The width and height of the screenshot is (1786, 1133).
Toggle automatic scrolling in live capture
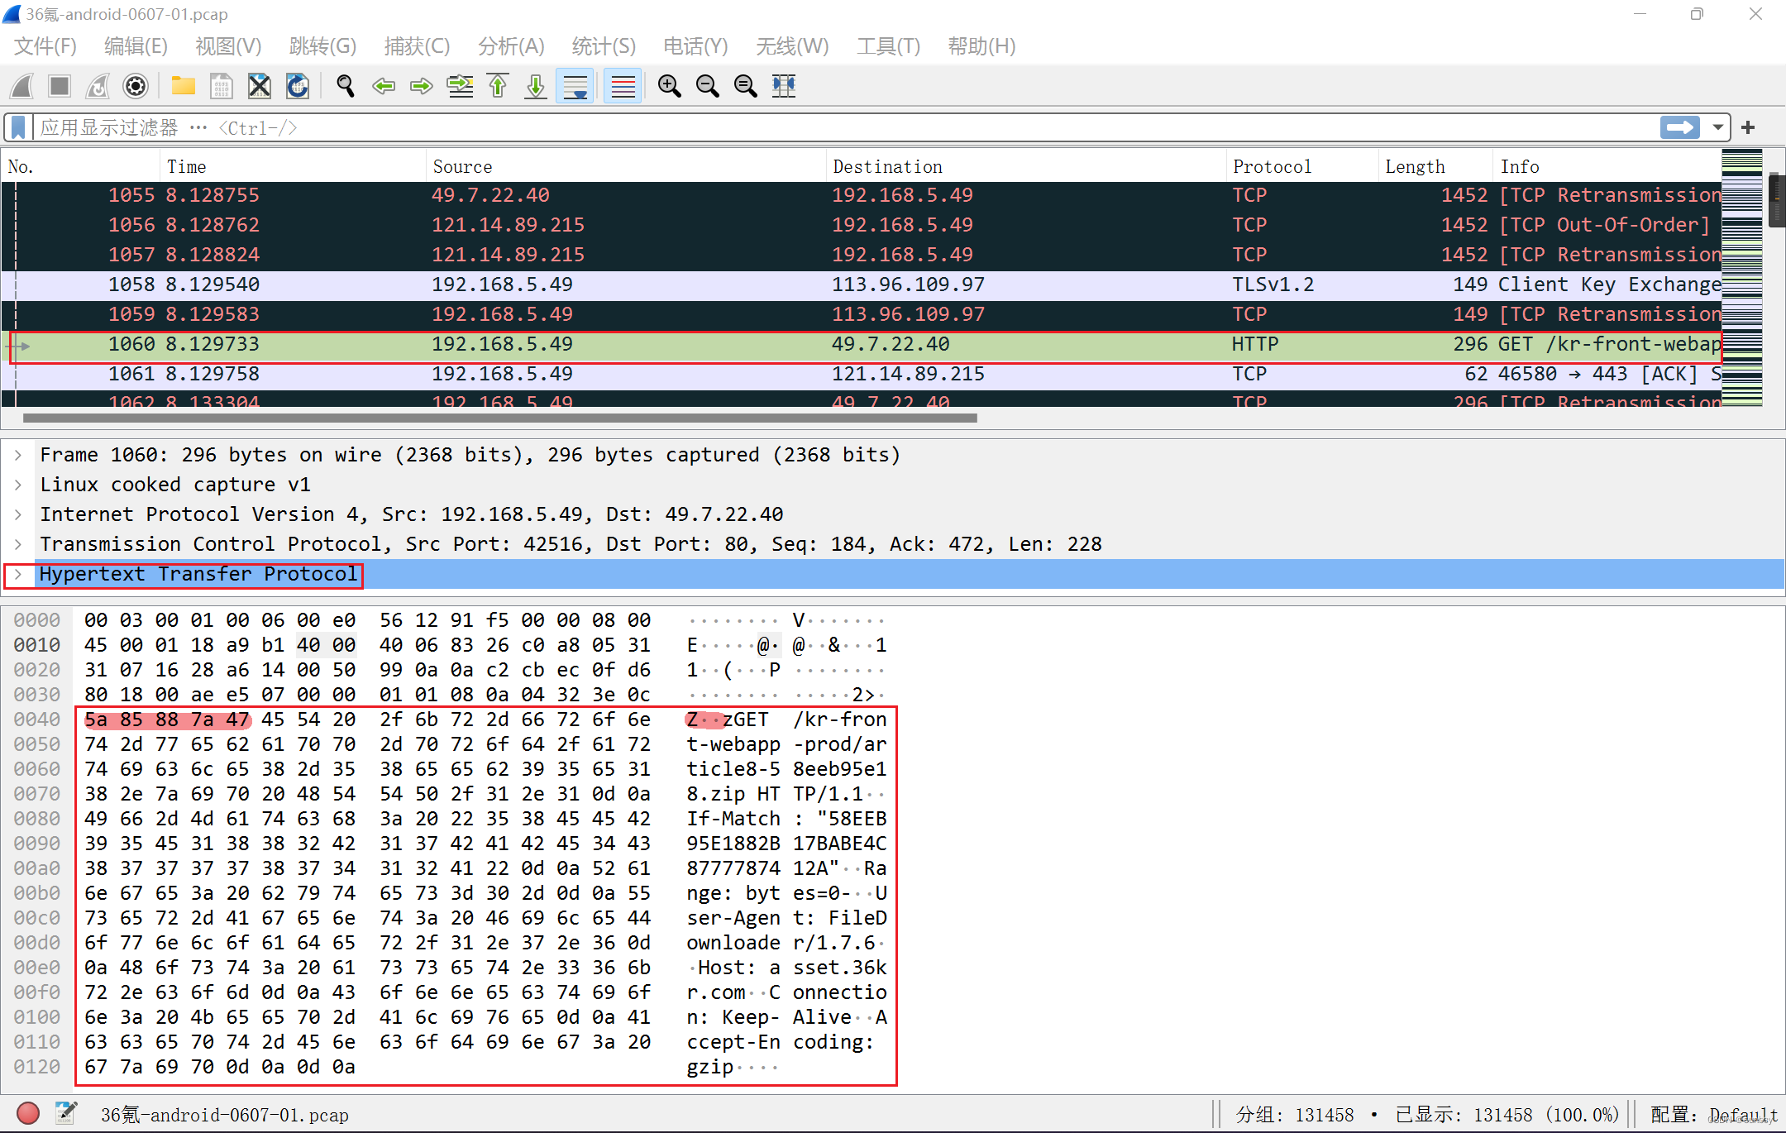click(575, 86)
